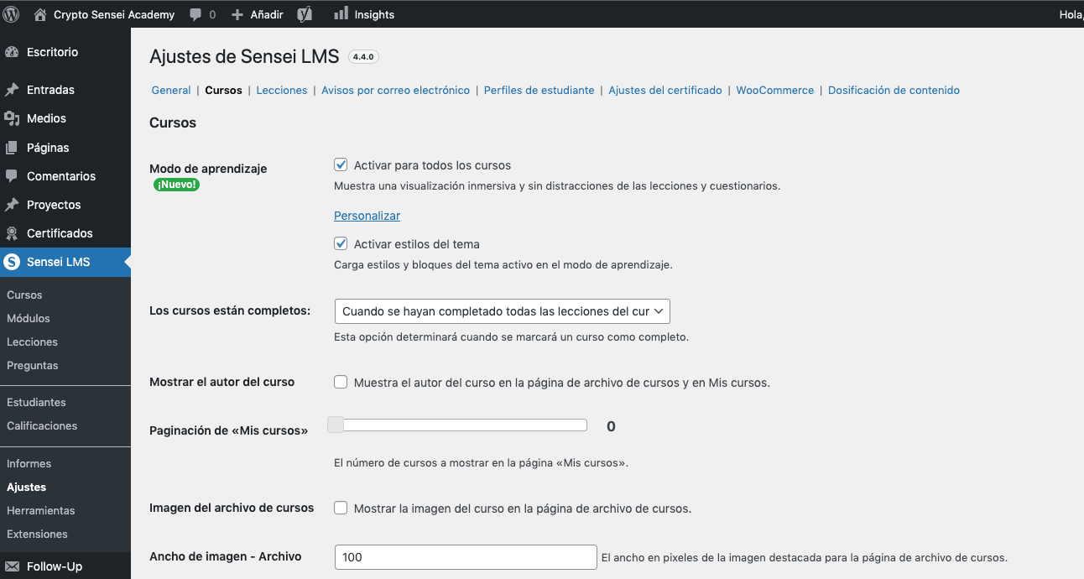Click the ¡Nuevo! badge

point(176,185)
